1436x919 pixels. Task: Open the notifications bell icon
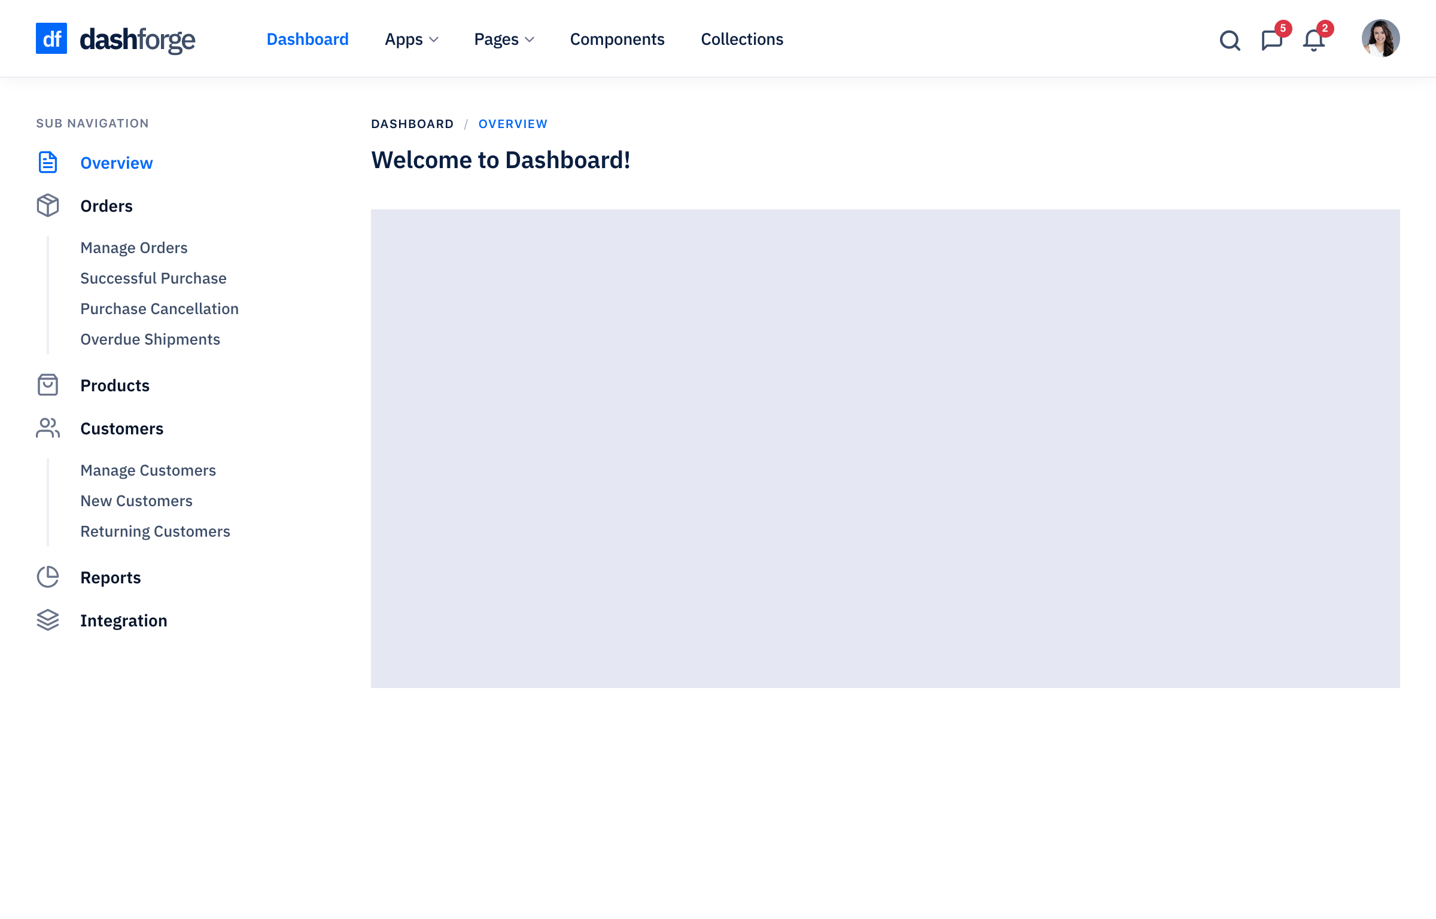[1313, 40]
